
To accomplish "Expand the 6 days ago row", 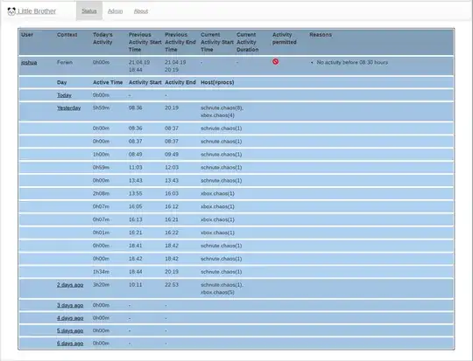I will tap(70, 344).
